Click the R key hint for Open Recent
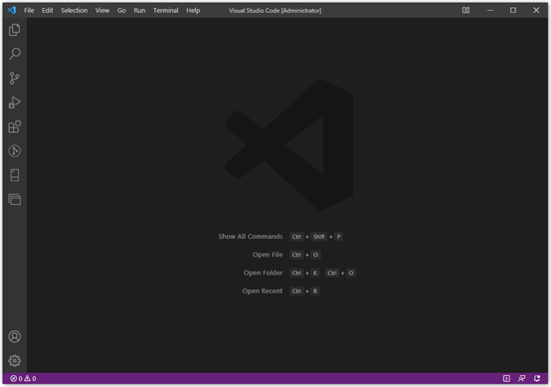 pos(315,291)
